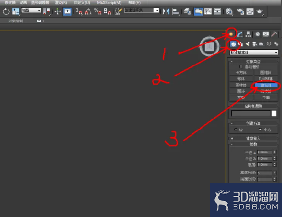Open the Rendered Frame Window icon
This screenshot has width=282, height=217.
pyautogui.click(x=250, y=11)
